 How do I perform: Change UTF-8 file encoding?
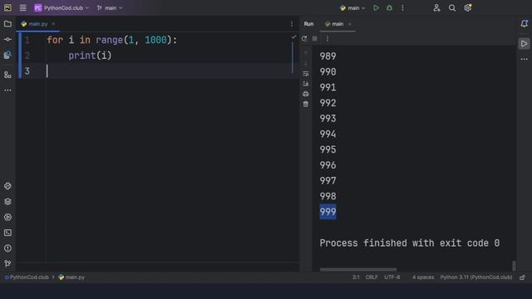[x=392, y=277]
